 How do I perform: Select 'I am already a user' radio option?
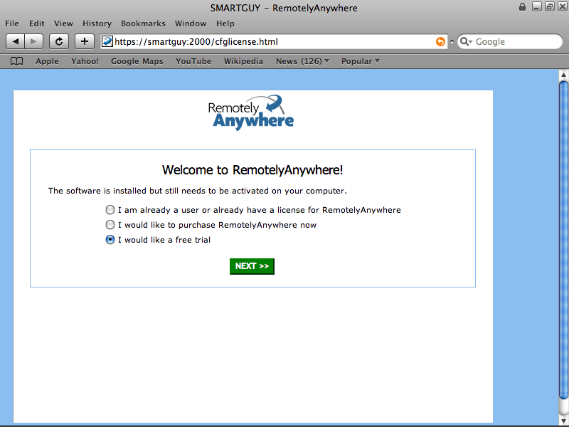click(x=110, y=210)
